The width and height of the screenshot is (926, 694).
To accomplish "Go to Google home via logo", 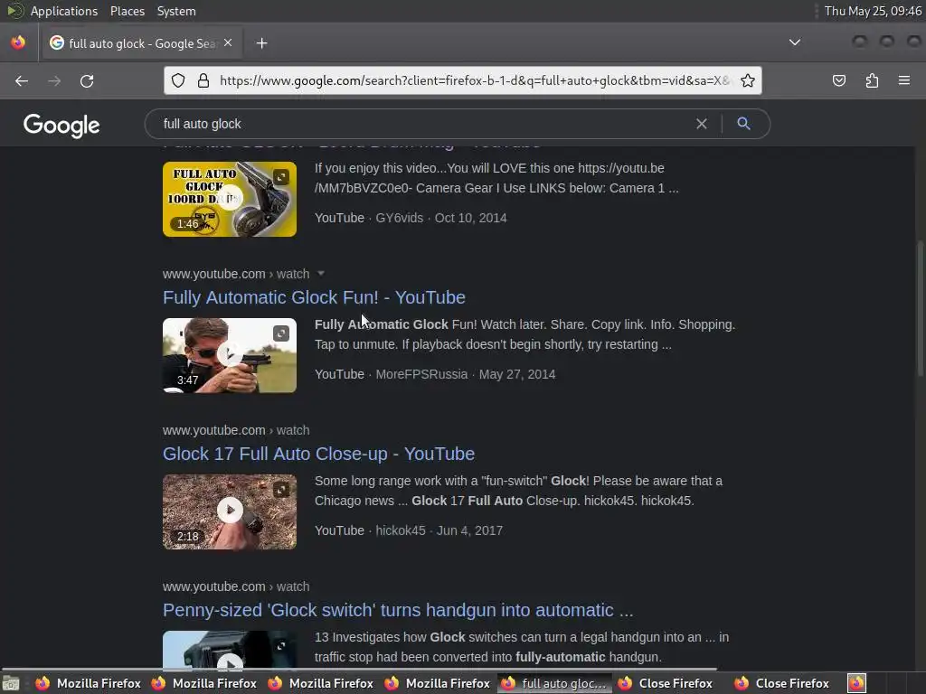I will 61,125.
